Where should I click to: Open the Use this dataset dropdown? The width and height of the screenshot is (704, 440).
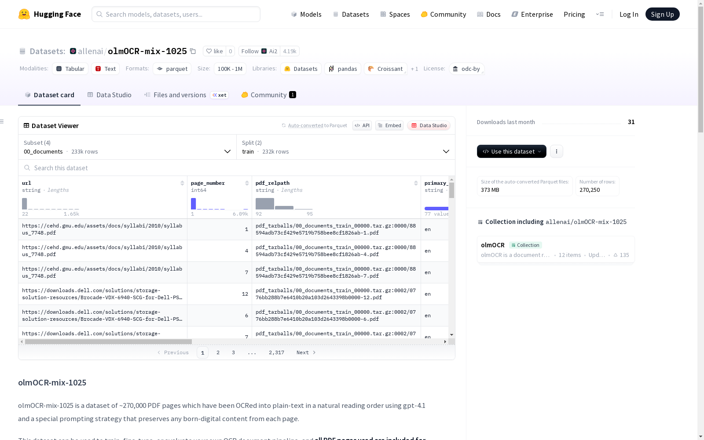(x=512, y=151)
